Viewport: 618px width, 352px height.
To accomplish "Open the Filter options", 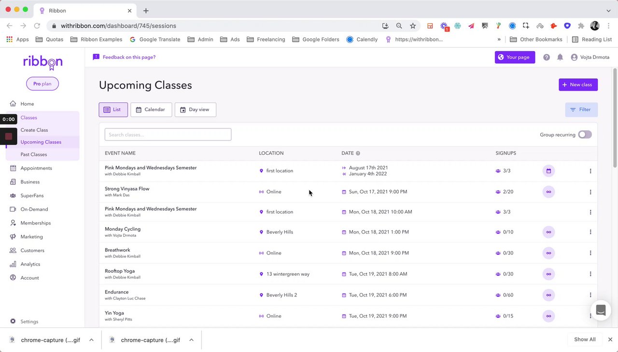I will (x=581, y=110).
